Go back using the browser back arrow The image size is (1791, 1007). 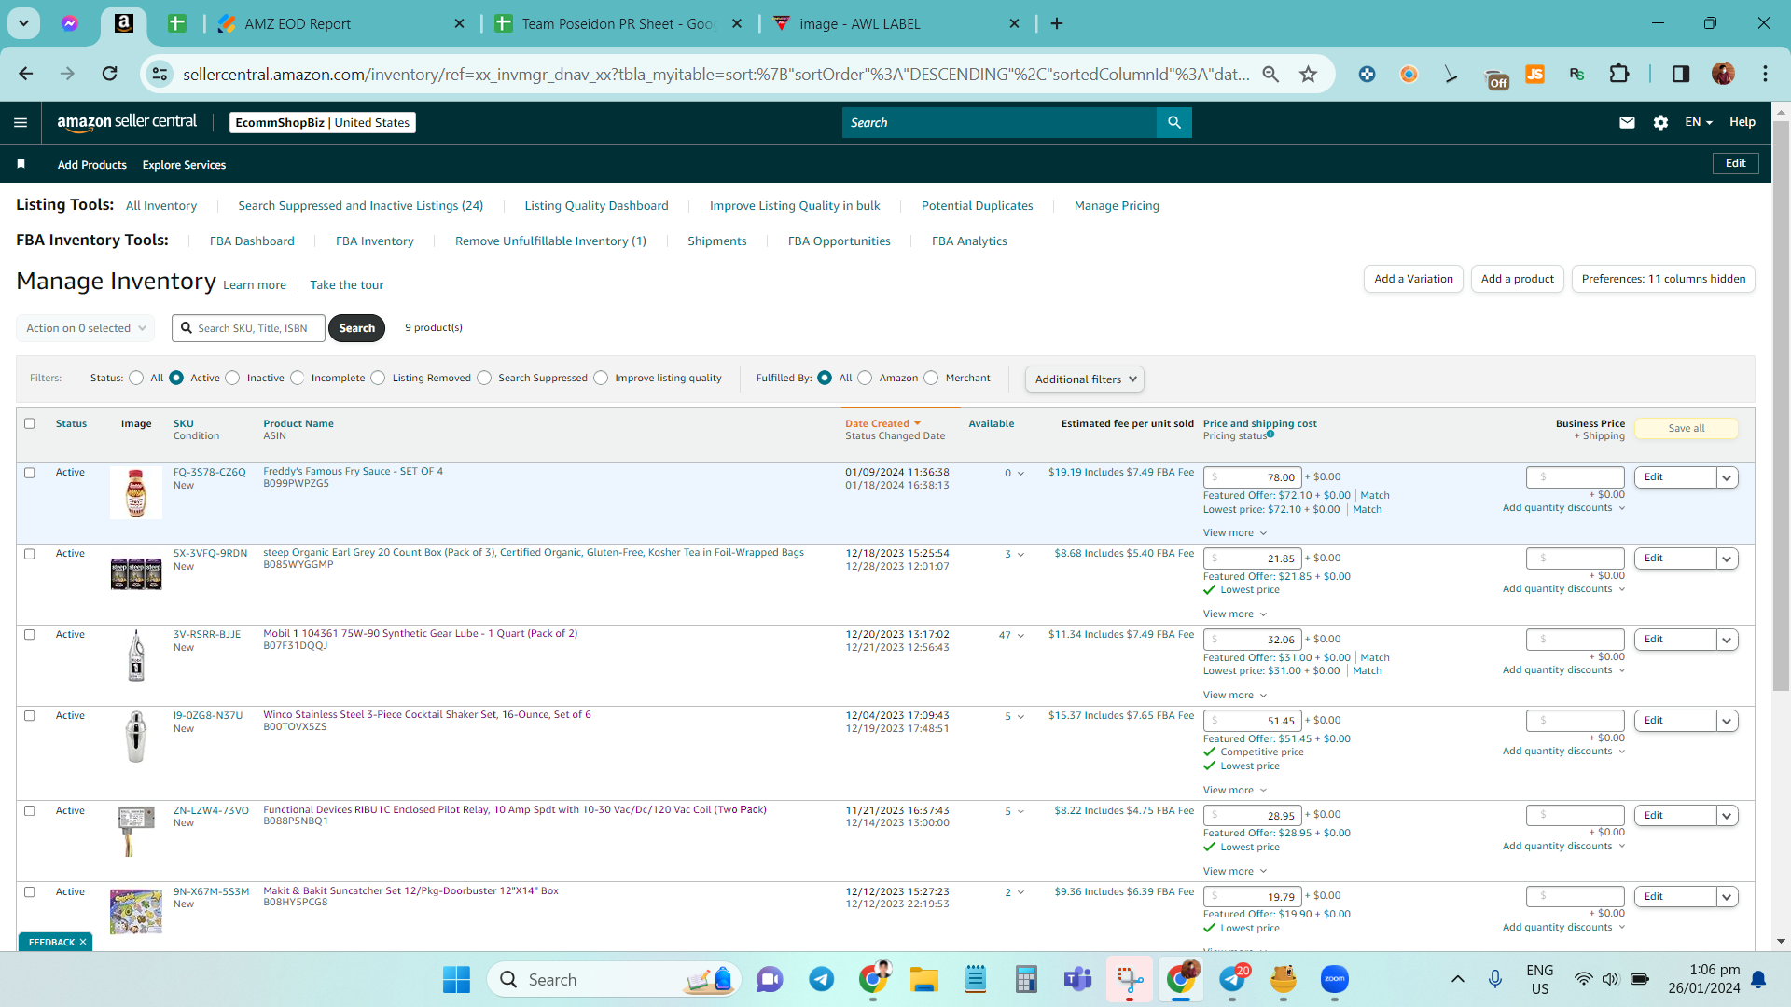pos(26,74)
